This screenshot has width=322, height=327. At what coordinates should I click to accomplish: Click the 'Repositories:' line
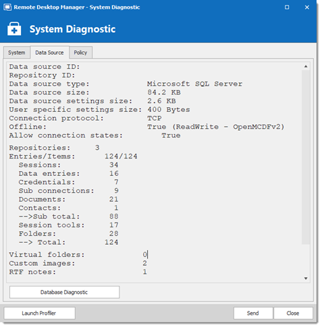[54, 148]
